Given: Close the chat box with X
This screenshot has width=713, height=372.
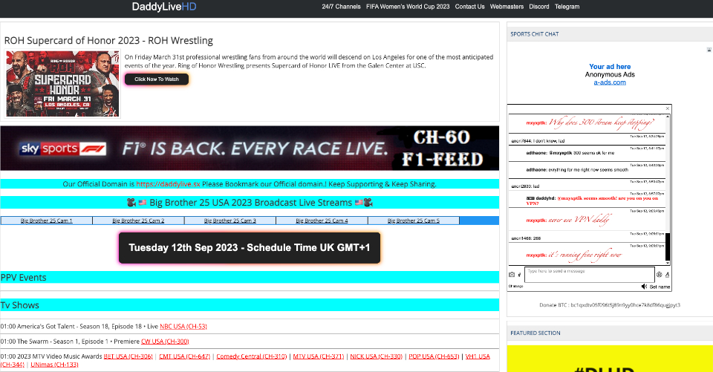Looking at the screenshot, I should (x=668, y=108).
